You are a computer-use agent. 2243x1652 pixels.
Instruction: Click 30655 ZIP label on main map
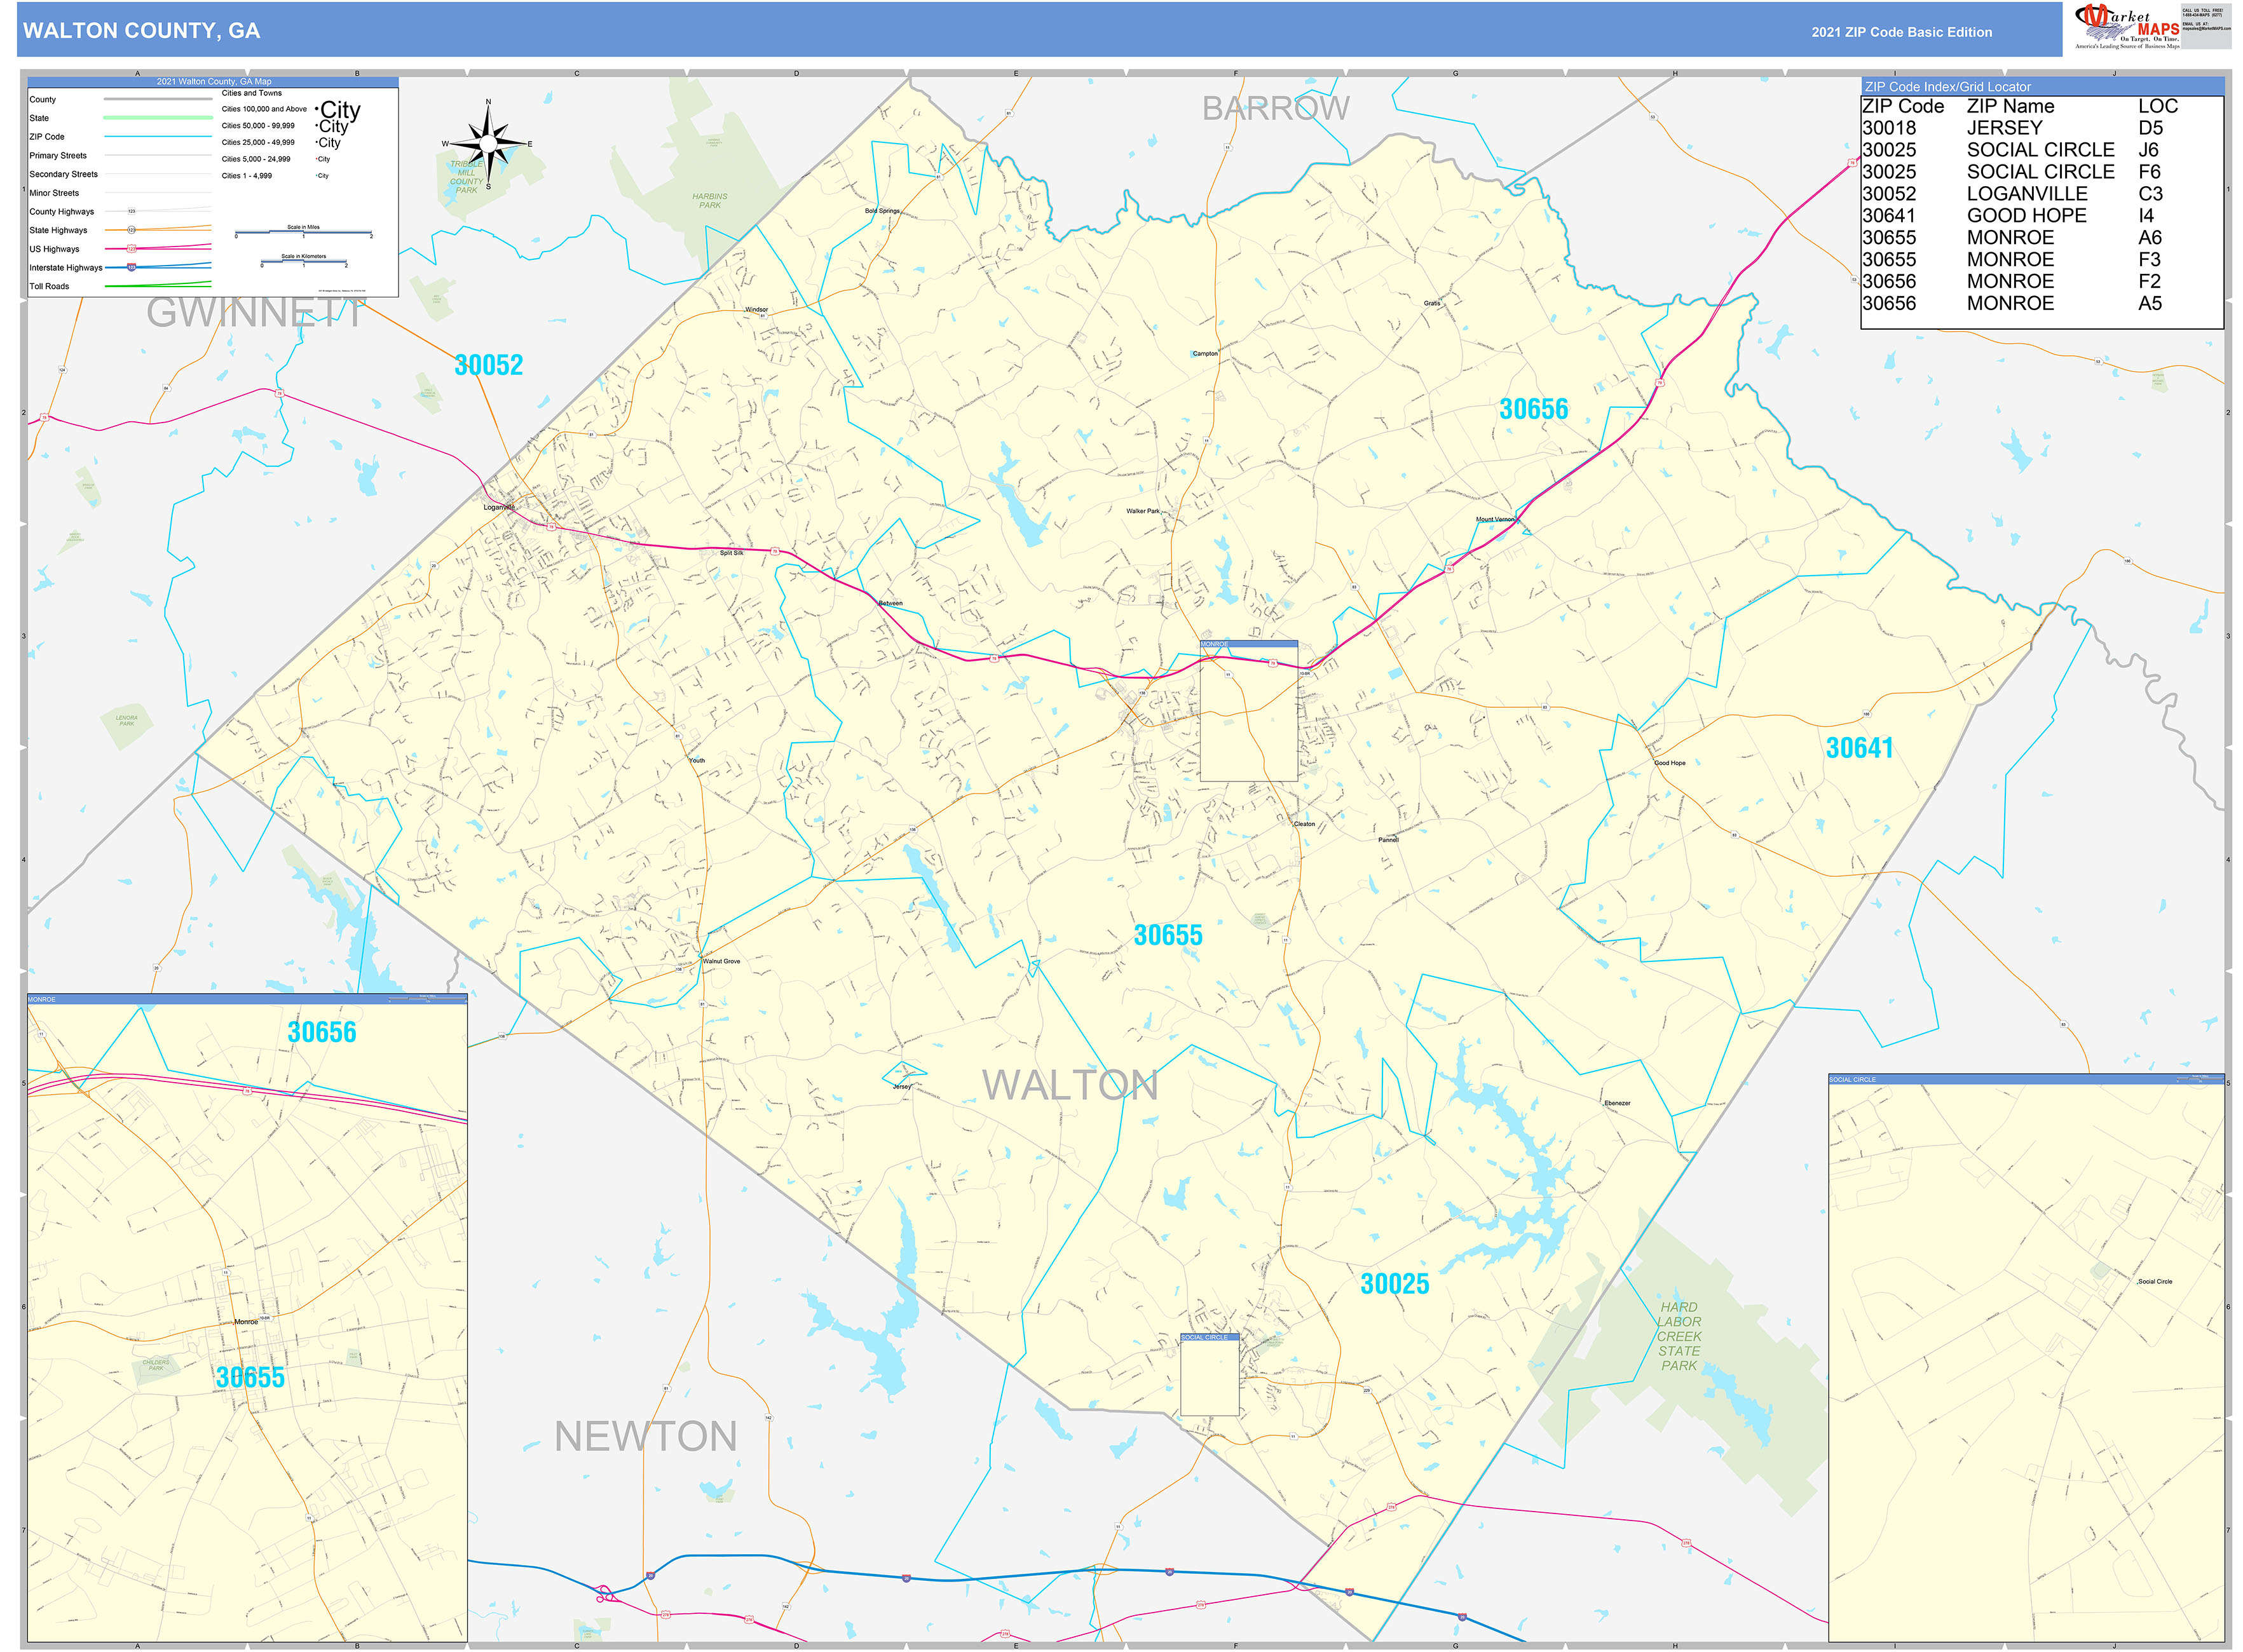[x=1168, y=935]
